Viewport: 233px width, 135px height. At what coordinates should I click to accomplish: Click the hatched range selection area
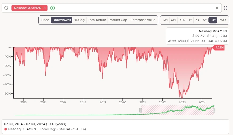coord(177,110)
